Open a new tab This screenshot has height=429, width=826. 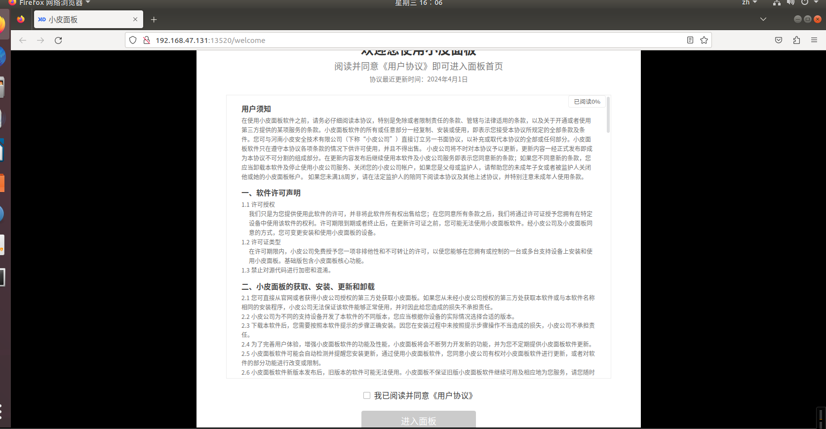click(154, 20)
